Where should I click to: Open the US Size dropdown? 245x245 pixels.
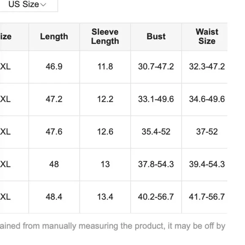click(27, 4)
